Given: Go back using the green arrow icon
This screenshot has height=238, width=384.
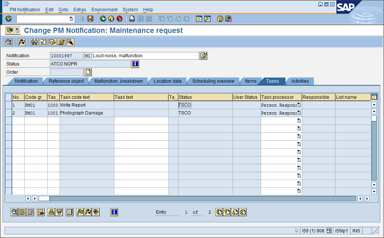Looking at the screenshot, I should point(103,19).
